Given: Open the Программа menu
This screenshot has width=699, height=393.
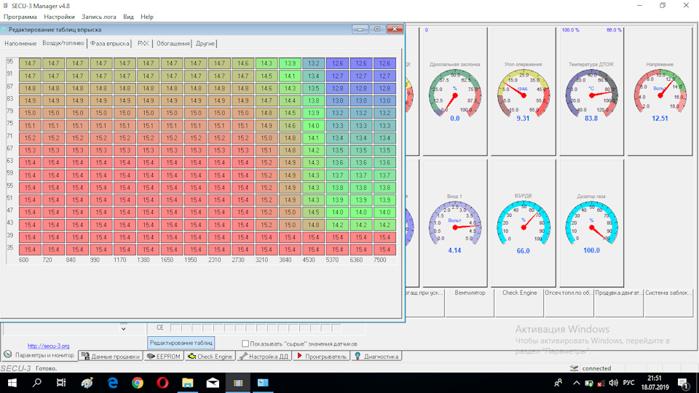Looking at the screenshot, I should [x=20, y=17].
